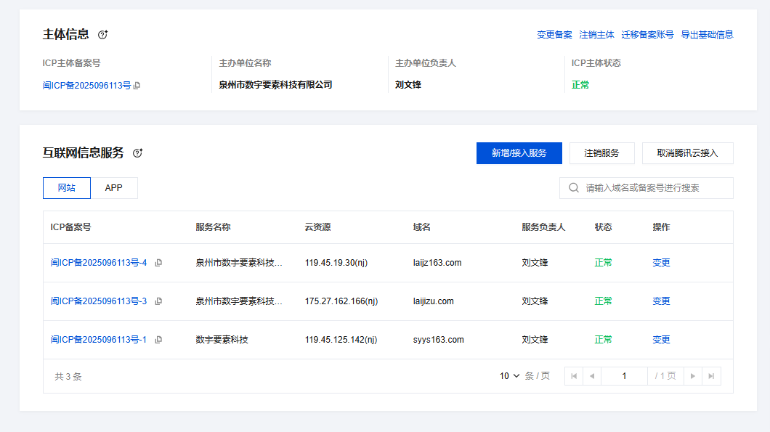770x432 pixels.
Task: Open the 导出基础信息 link
Action: coord(707,35)
